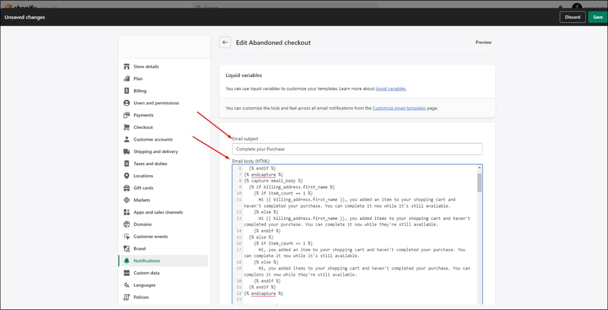The width and height of the screenshot is (608, 310).
Task: Click the Email subject input field
Action: (x=357, y=149)
